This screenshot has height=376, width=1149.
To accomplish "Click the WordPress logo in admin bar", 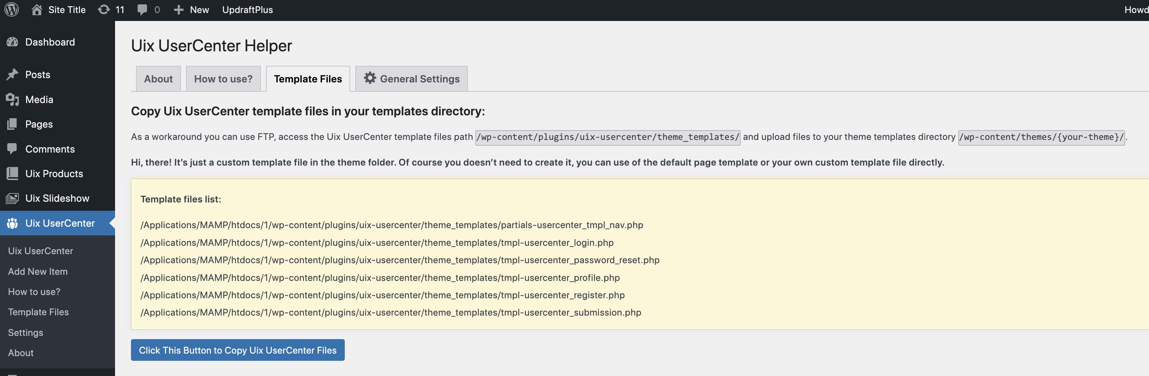I will pyautogui.click(x=12, y=9).
